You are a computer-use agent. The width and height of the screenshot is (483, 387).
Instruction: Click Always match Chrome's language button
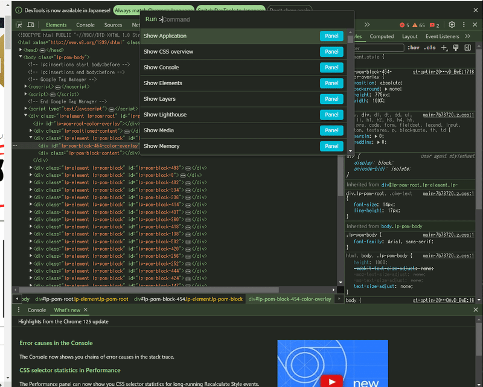point(154,10)
